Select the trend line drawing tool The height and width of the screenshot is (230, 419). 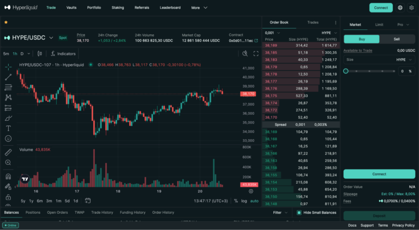coord(8,77)
